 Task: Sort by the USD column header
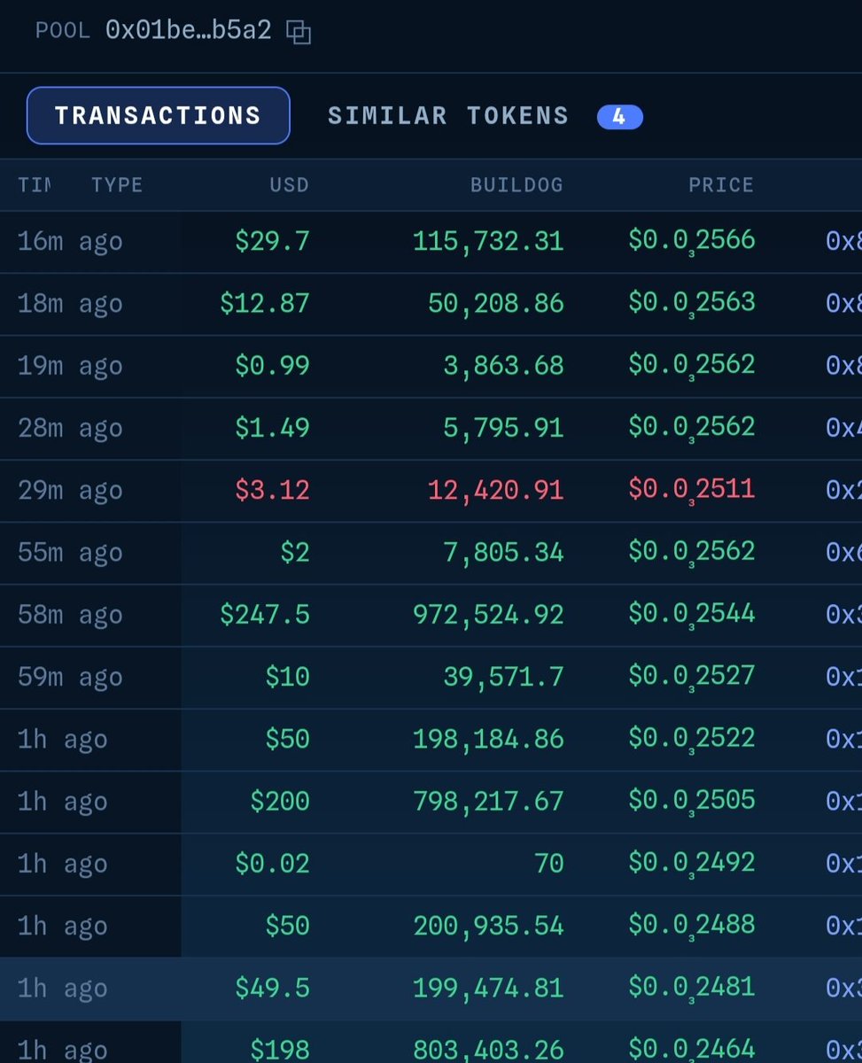tap(290, 185)
